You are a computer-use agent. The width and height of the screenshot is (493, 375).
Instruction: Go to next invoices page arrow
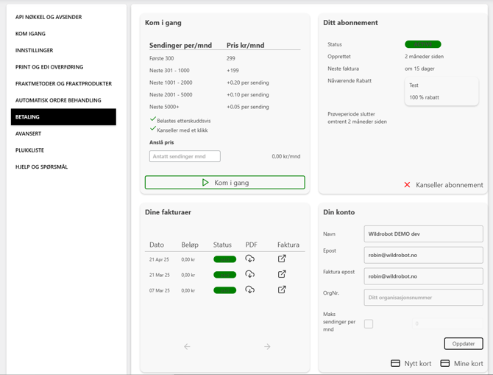(x=267, y=347)
